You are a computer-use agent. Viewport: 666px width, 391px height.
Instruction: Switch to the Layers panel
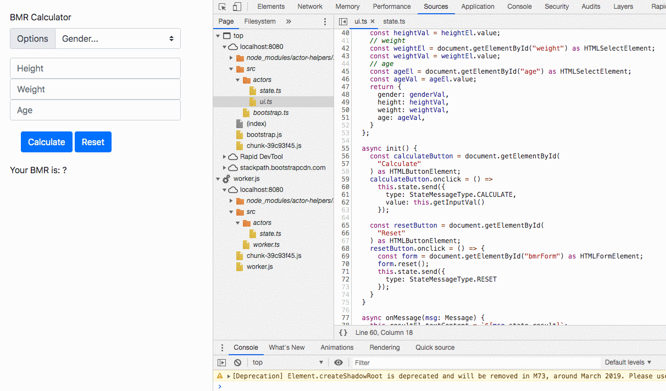[x=623, y=7]
